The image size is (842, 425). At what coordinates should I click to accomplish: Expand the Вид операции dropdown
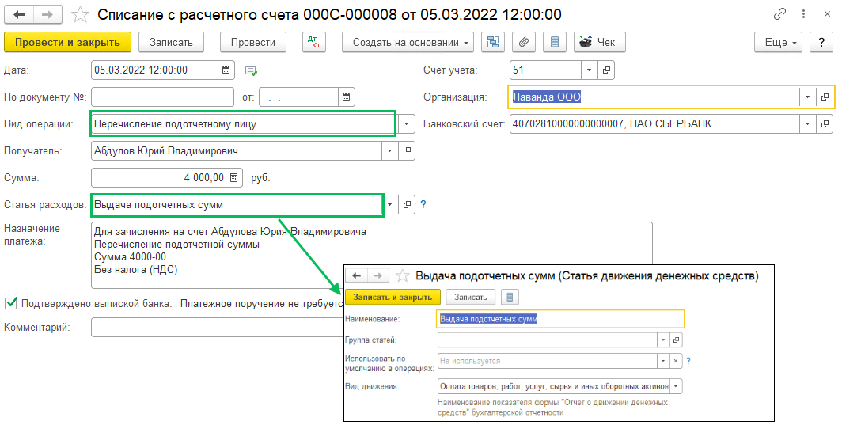(x=406, y=124)
